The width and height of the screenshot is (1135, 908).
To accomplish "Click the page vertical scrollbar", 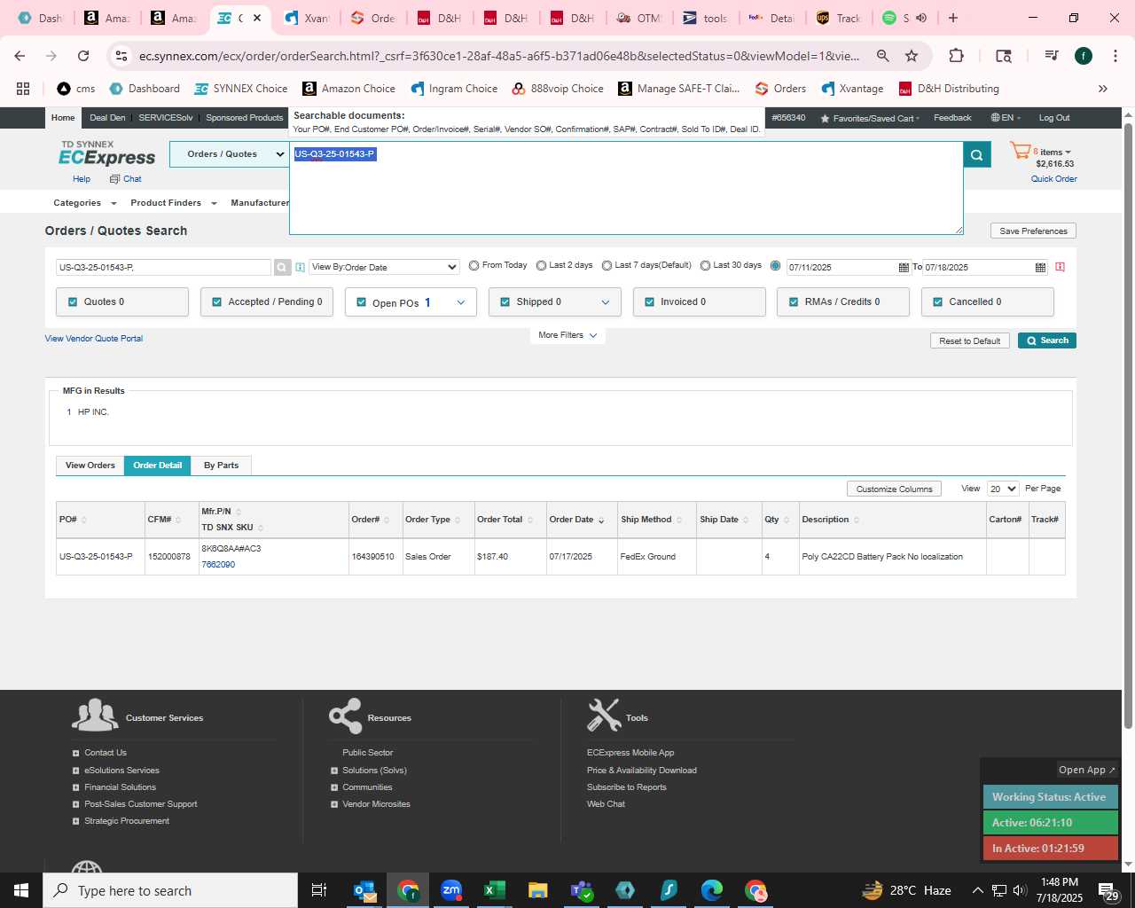I will coord(1129,426).
